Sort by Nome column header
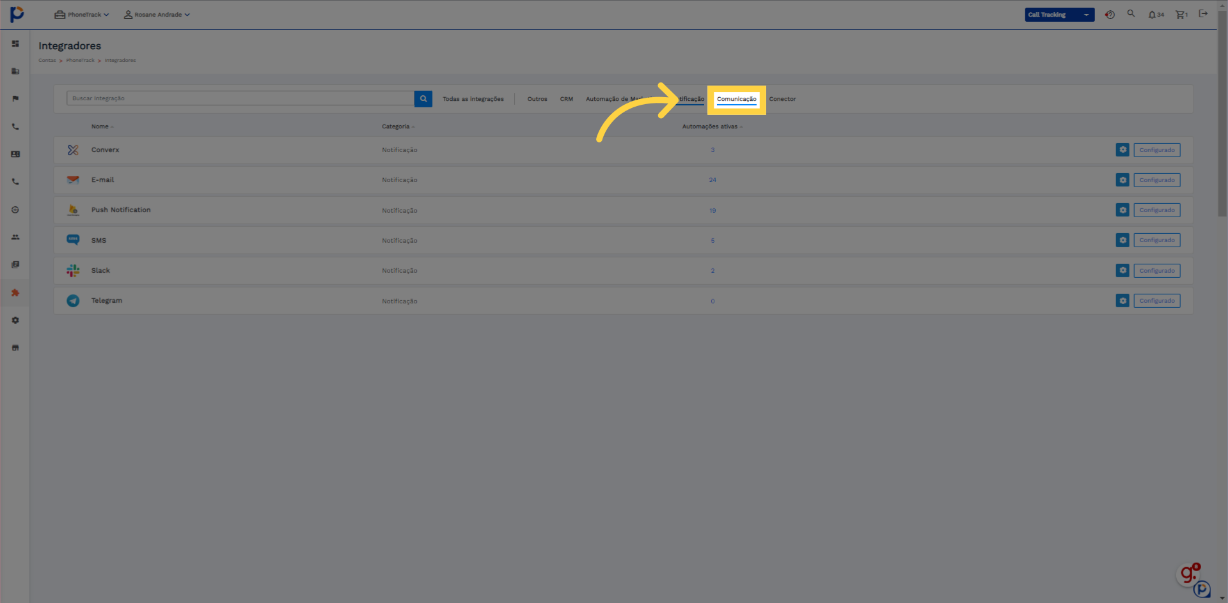 [102, 126]
